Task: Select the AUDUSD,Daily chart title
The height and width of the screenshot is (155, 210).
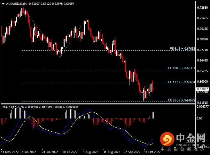Action: click(17, 4)
